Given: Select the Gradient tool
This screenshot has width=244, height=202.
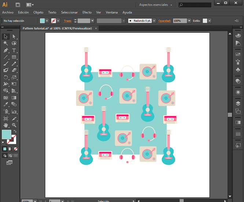Looking at the screenshot, I should point(14,98).
